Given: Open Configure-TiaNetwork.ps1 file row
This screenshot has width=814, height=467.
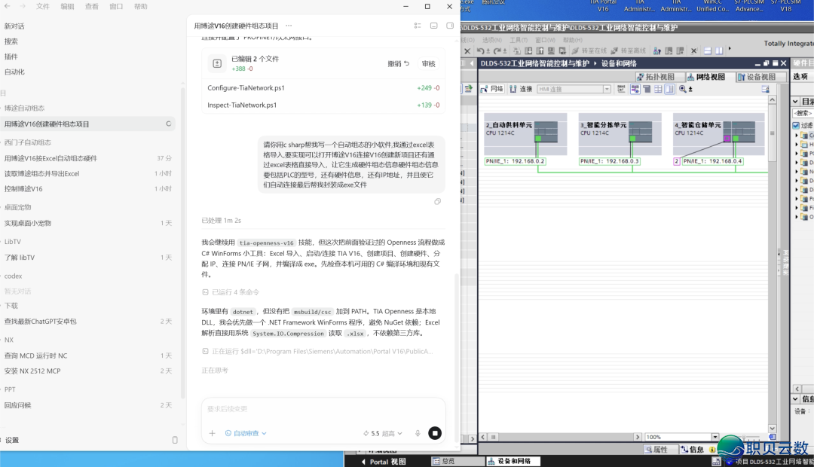Looking at the screenshot, I should [323, 87].
